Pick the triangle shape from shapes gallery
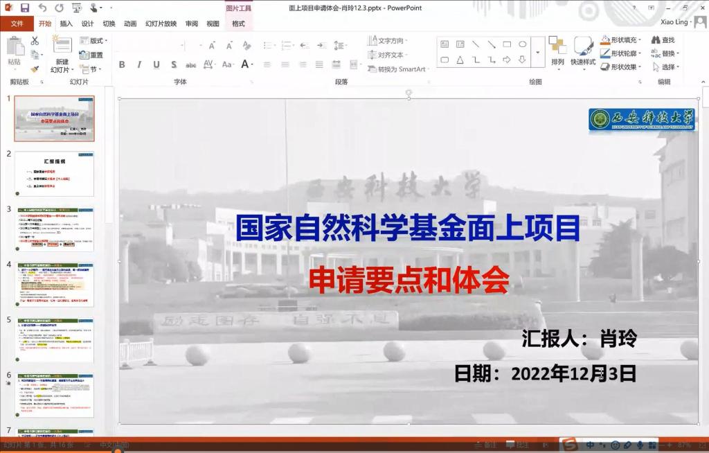Screen dimensions: 709x453 pyautogui.click(x=460, y=60)
